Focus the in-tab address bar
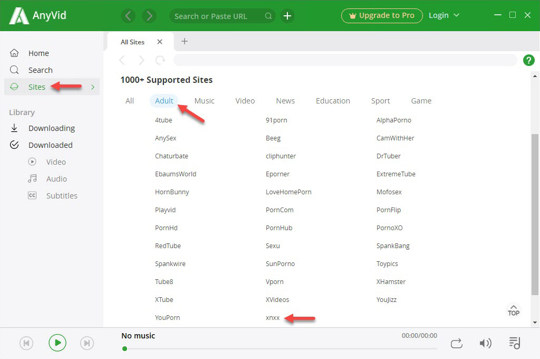 pos(345,60)
